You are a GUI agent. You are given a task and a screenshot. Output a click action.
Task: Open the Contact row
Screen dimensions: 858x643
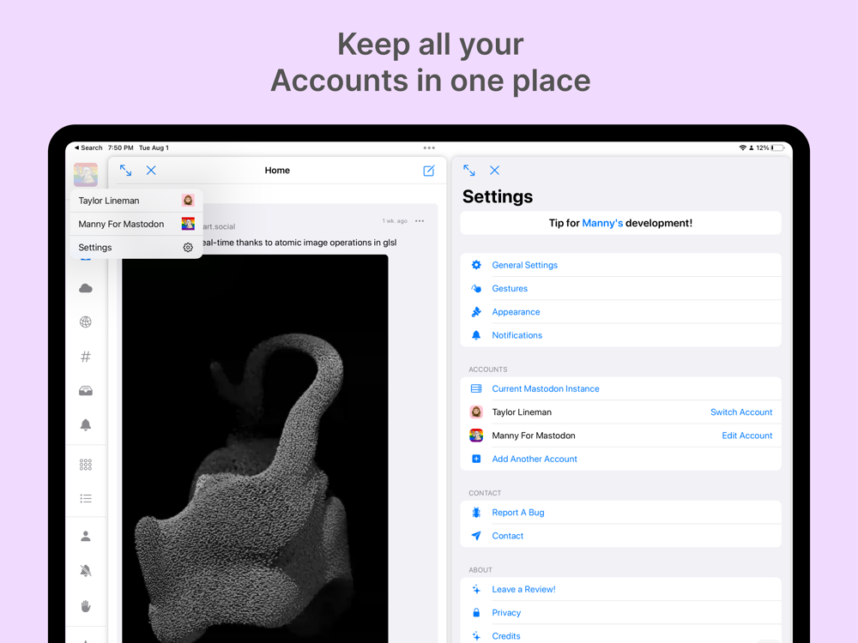pyautogui.click(x=620, y=536)
